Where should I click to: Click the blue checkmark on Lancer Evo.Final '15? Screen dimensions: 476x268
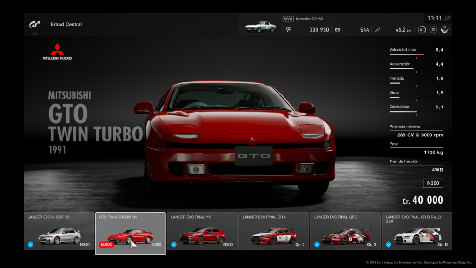click(174, 244)
